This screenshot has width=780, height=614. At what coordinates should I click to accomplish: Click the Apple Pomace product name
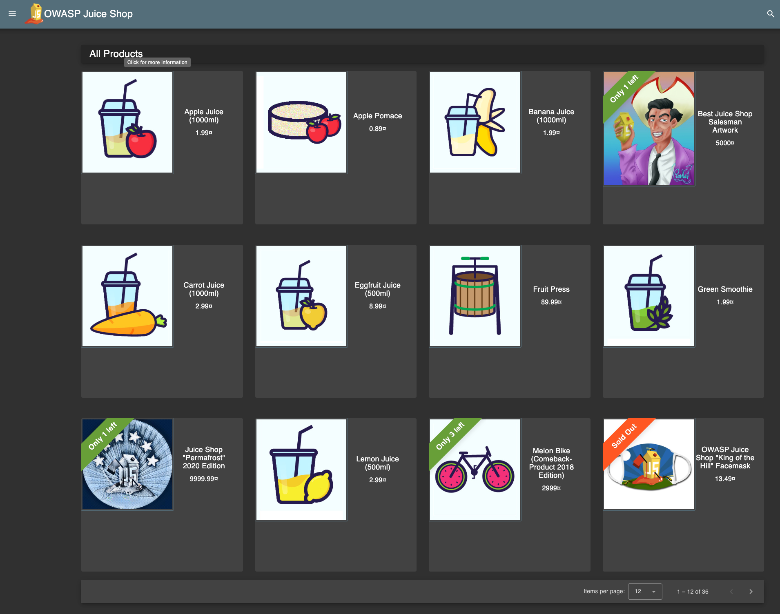tap(377, 116)
